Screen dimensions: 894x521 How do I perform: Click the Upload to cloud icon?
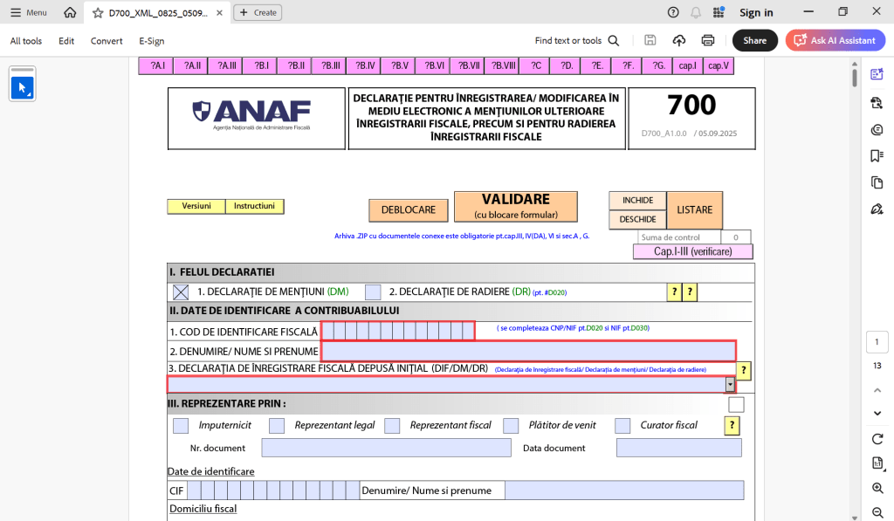tap(679, 40)
